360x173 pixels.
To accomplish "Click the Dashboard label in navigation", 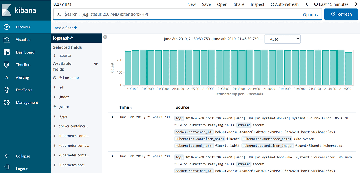I will [x=25, y=52].
